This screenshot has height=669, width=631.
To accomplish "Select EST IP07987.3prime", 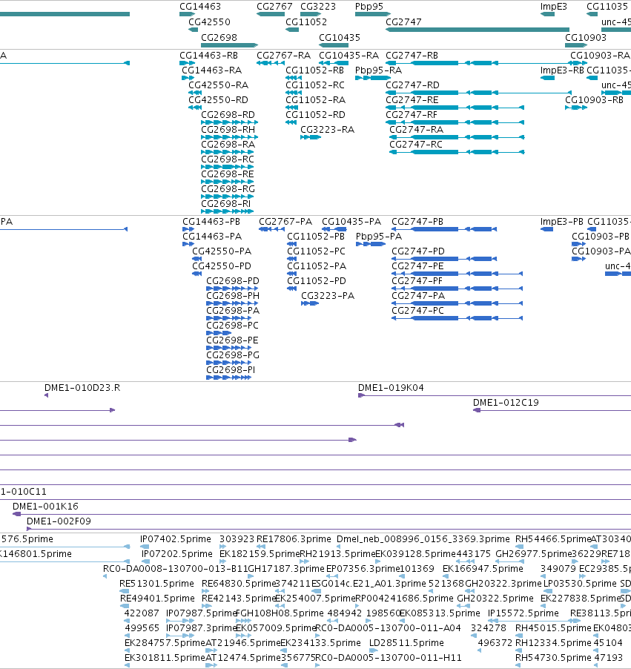I will (201, 628).
